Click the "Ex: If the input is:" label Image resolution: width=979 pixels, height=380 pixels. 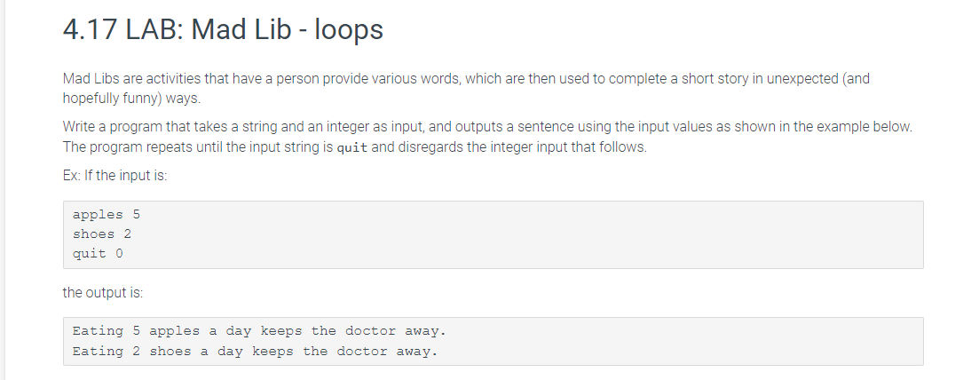[114, 175]
